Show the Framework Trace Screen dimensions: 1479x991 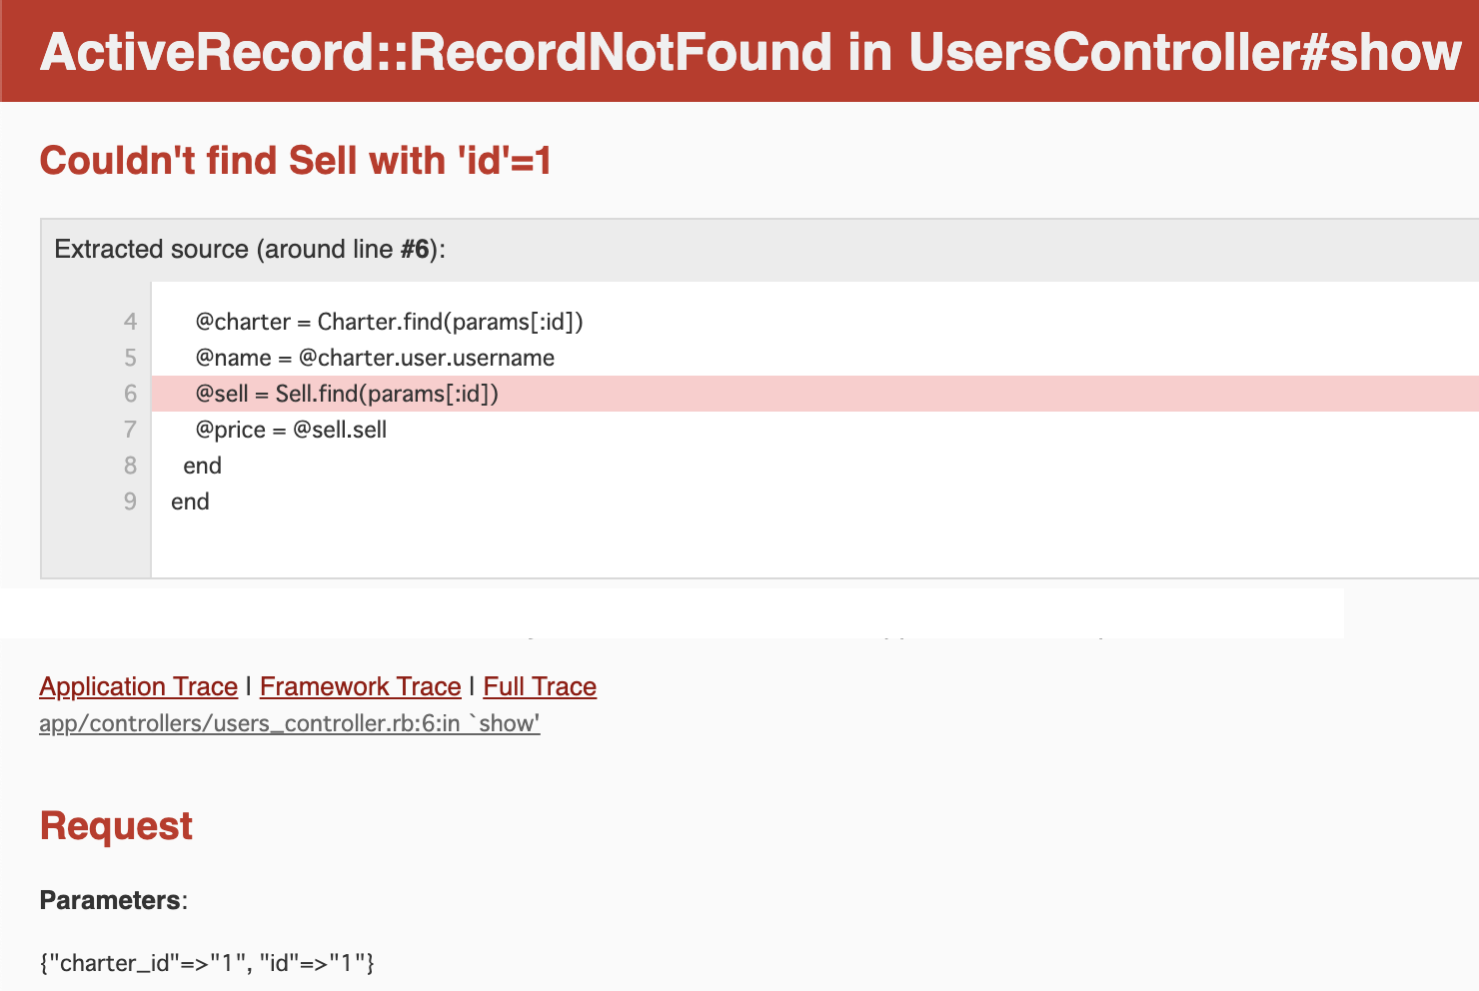click(360, 686)
